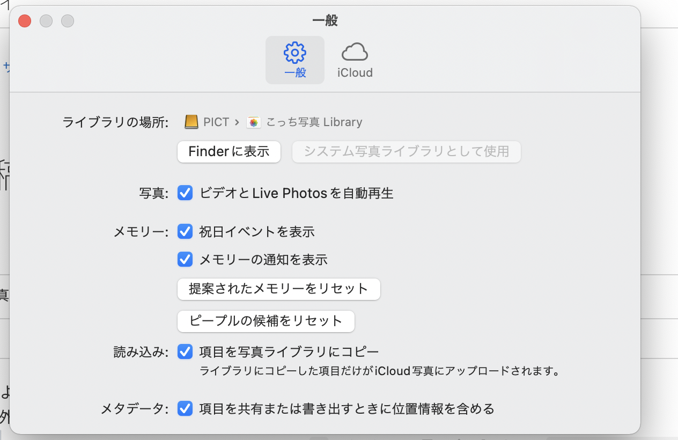Toggle 項目を写真ライブラリにコピー checkbox
The image size is (678, 440).
(x=185, y=352)
